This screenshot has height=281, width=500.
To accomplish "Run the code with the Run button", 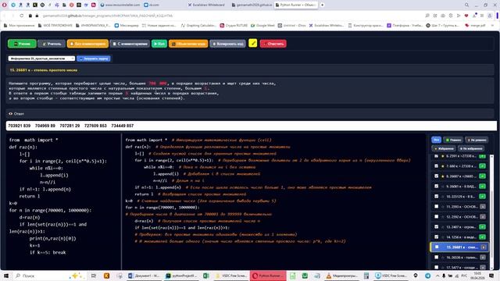I will click(159, 44).
